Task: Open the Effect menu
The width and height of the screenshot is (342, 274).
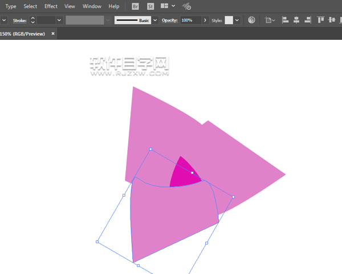Action: pos(51,6)
